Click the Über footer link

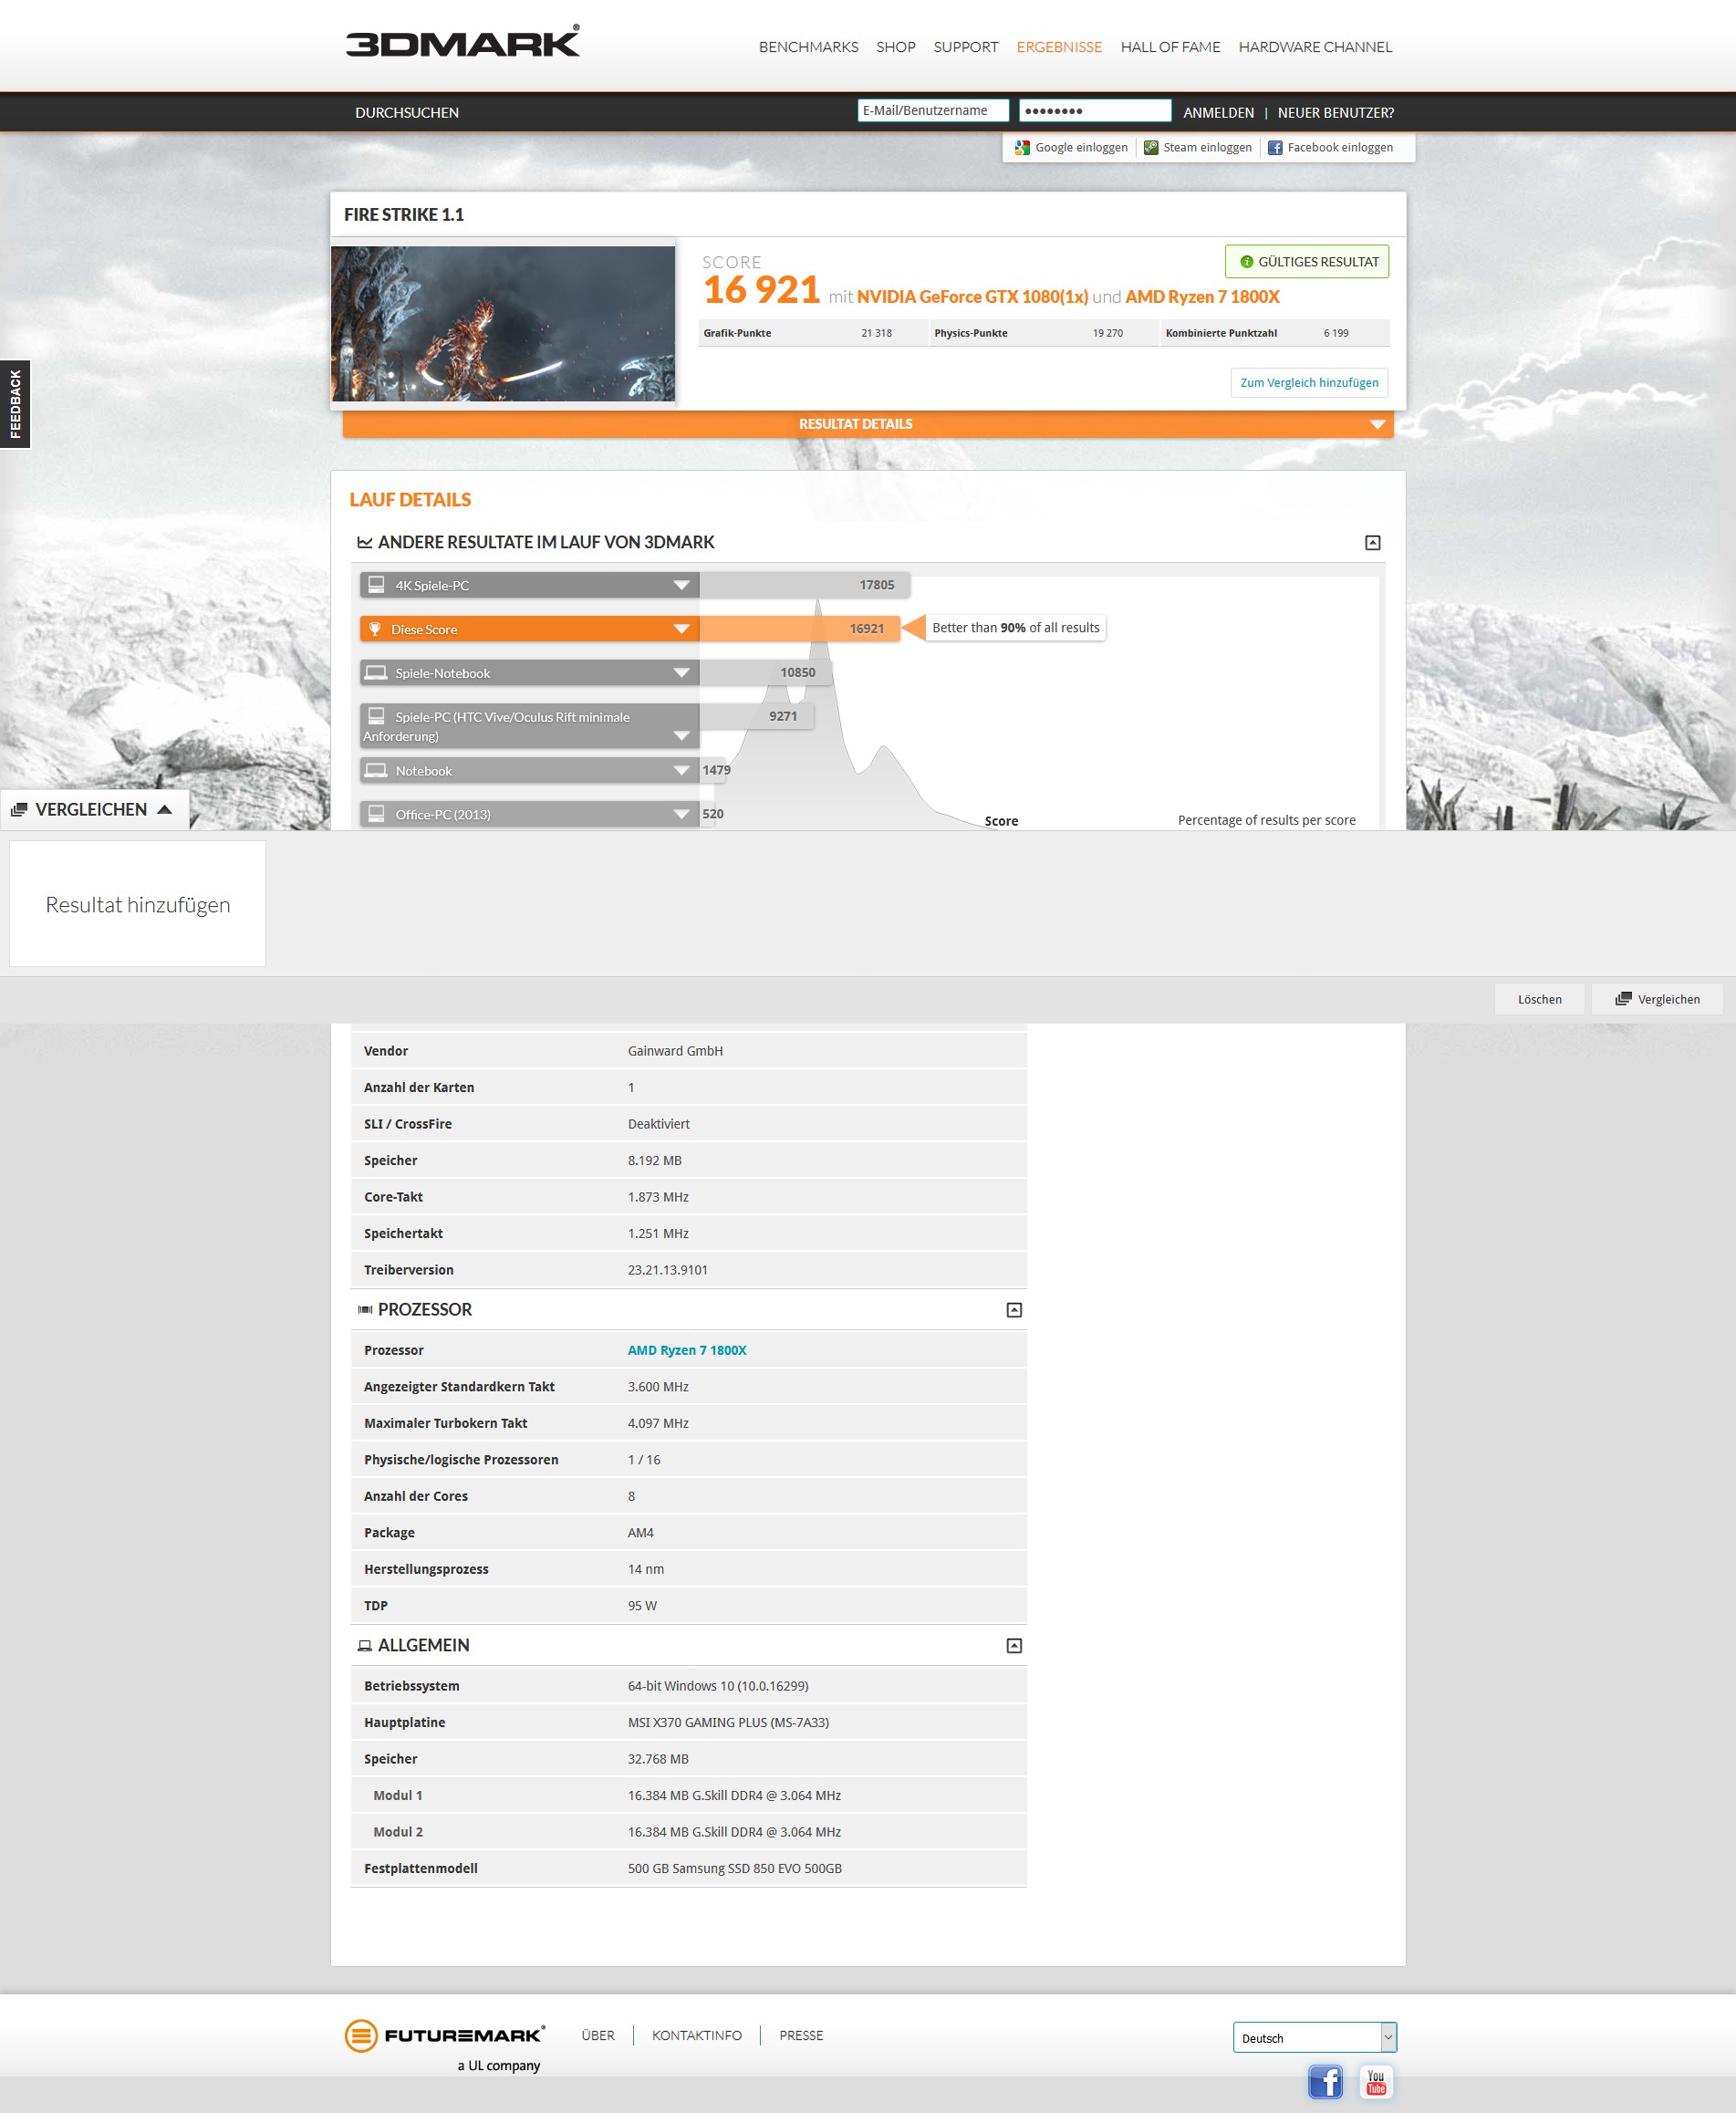click(598, 2035)
